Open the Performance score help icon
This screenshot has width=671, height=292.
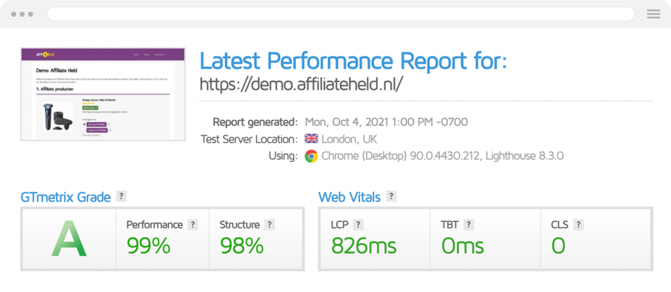tap(193, 225)
